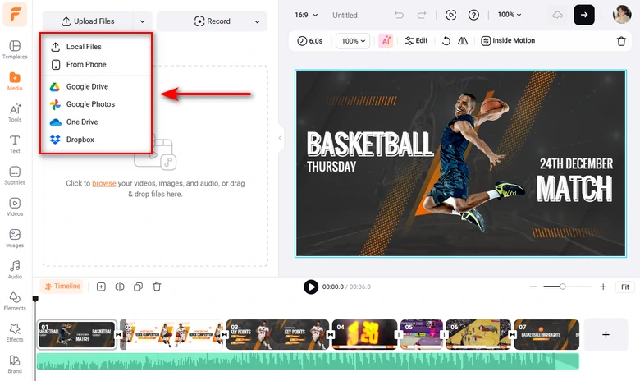The image size is (640, 381).
Task: Select scene 01 thumbnail in timeline
Action: (77, 334)
